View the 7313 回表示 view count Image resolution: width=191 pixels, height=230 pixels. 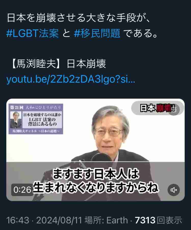[158, 220]
